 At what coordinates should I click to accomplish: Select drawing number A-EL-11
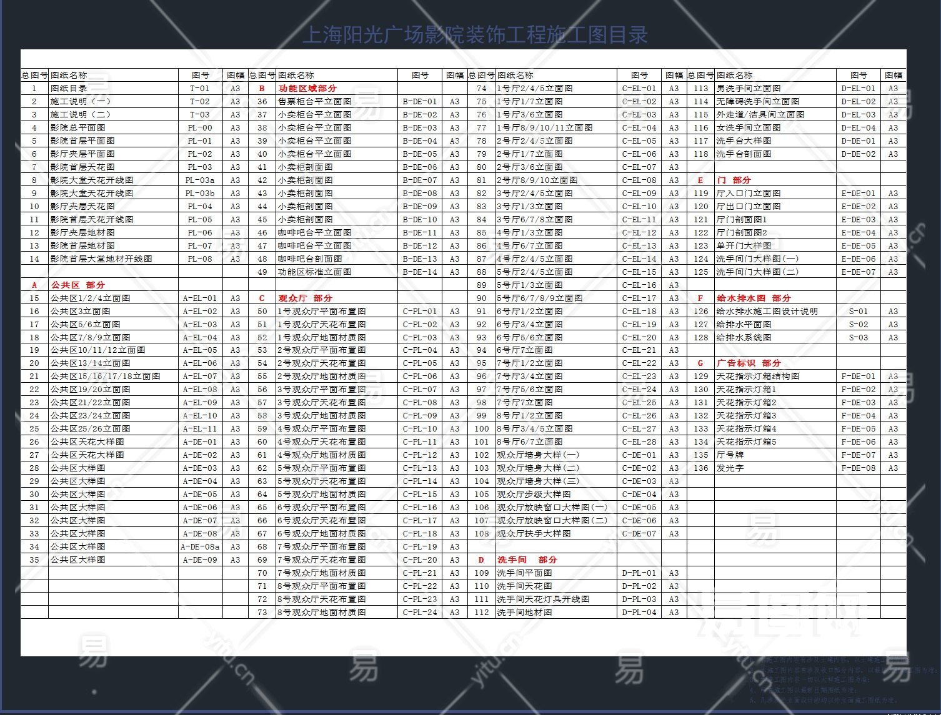point(200,429)
